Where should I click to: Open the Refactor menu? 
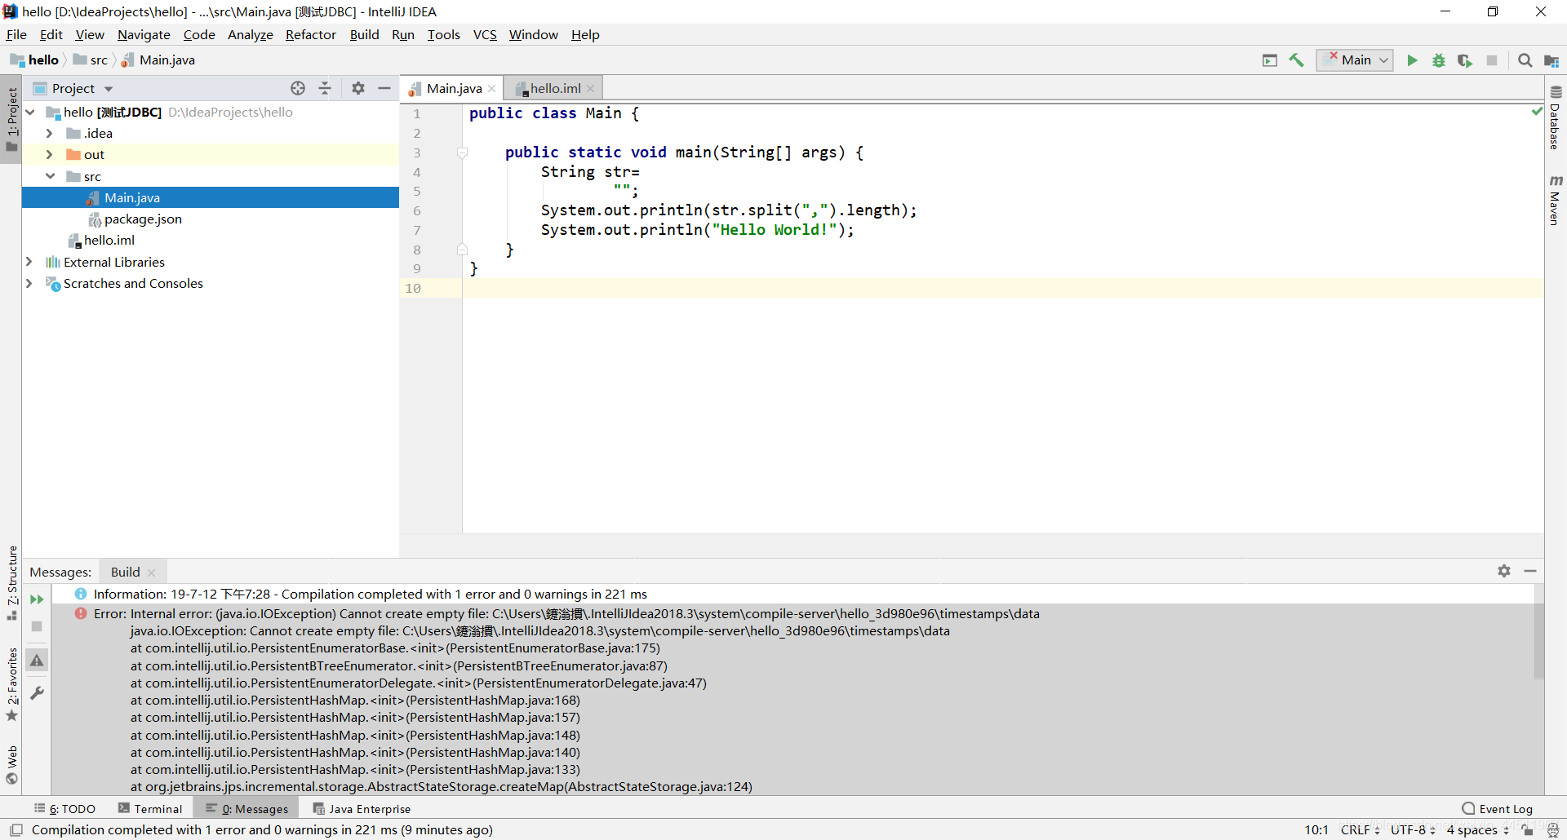310,34
